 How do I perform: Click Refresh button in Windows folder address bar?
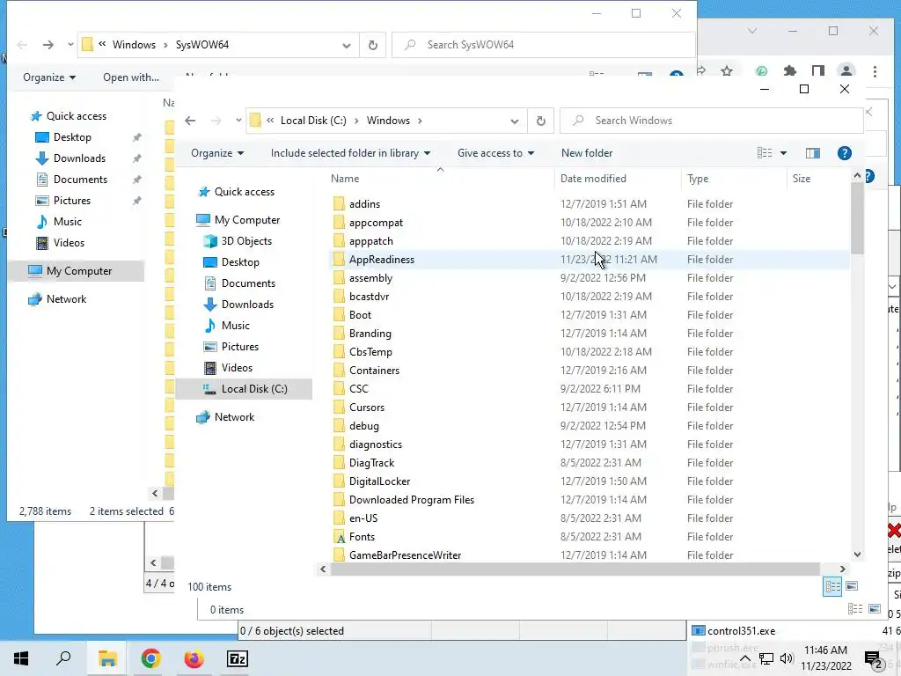pos(541,121)
